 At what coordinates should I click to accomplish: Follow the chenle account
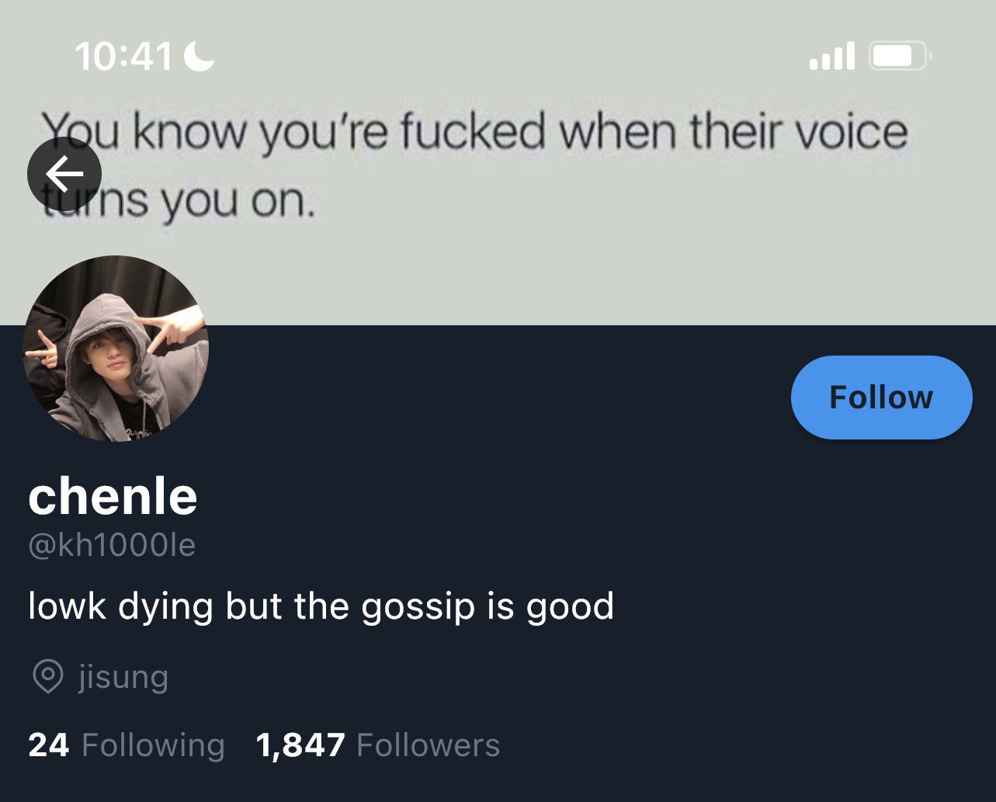pyautogui.click(x=881, y=398)
